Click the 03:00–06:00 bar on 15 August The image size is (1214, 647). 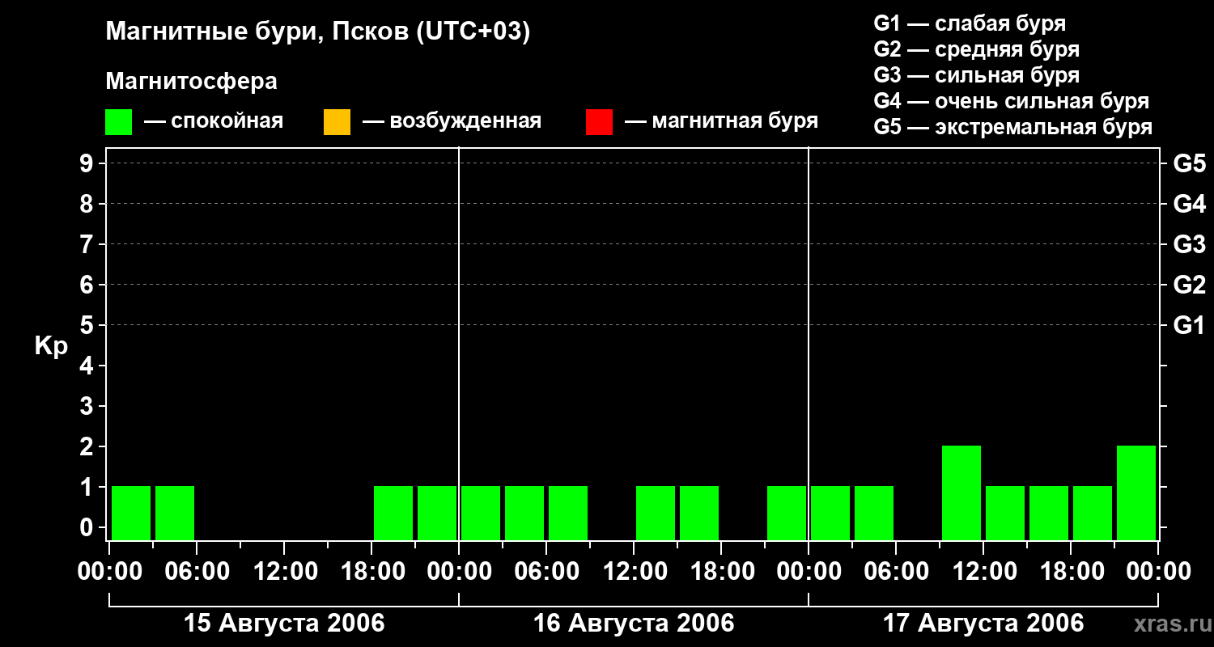[175, 513]
